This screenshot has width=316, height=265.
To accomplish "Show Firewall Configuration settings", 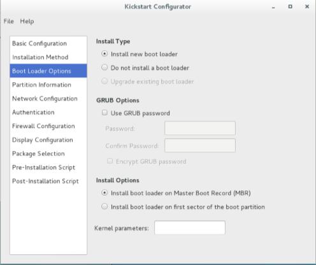I will 48,126.
